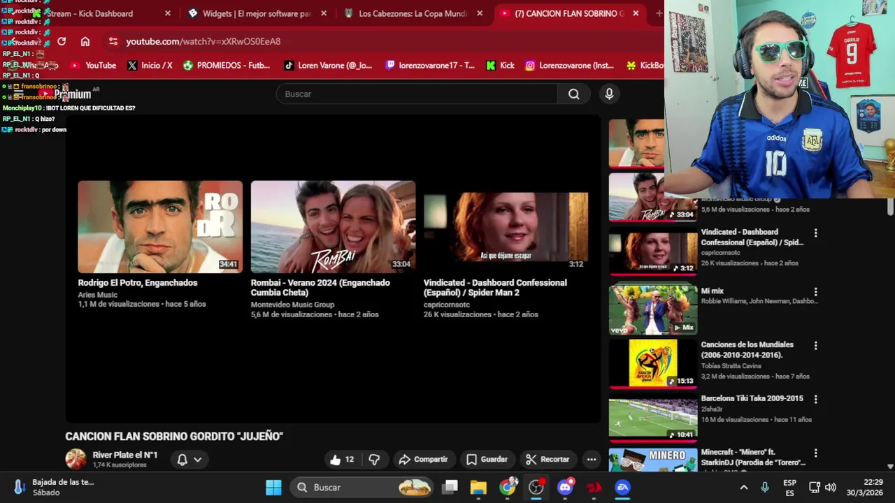Screen dimensions: 895x503
Task: Open the weather widget Bajada de las te...
Action: pyautogui.click(x=55, y=487)
